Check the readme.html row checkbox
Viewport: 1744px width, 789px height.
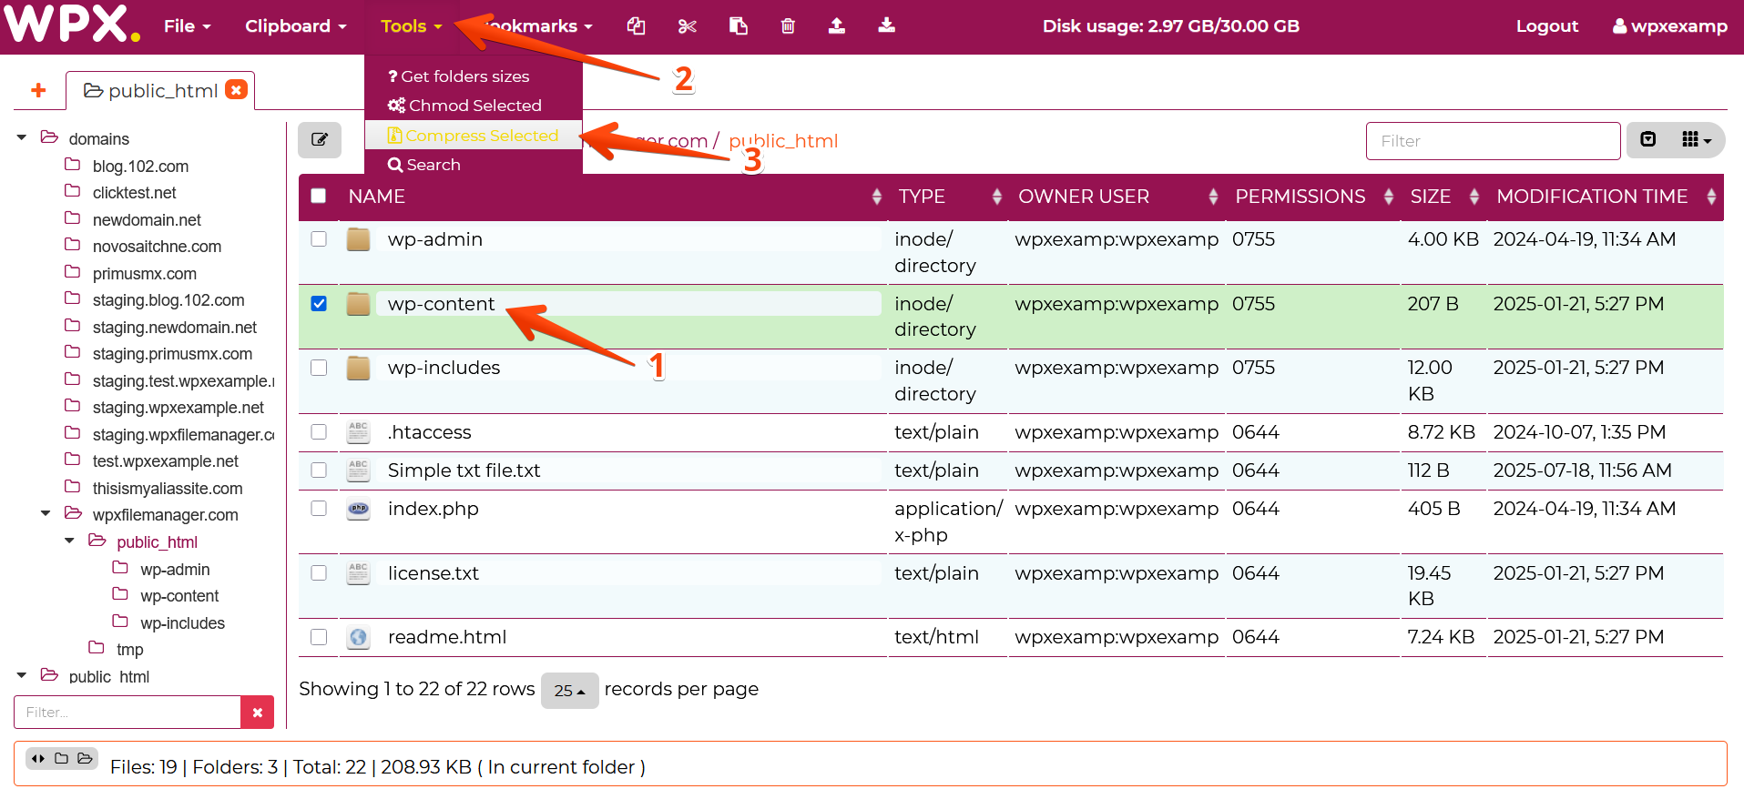click(319, 637)
